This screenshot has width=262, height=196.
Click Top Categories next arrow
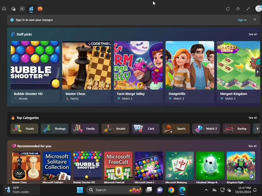click(x=257, y=129)
